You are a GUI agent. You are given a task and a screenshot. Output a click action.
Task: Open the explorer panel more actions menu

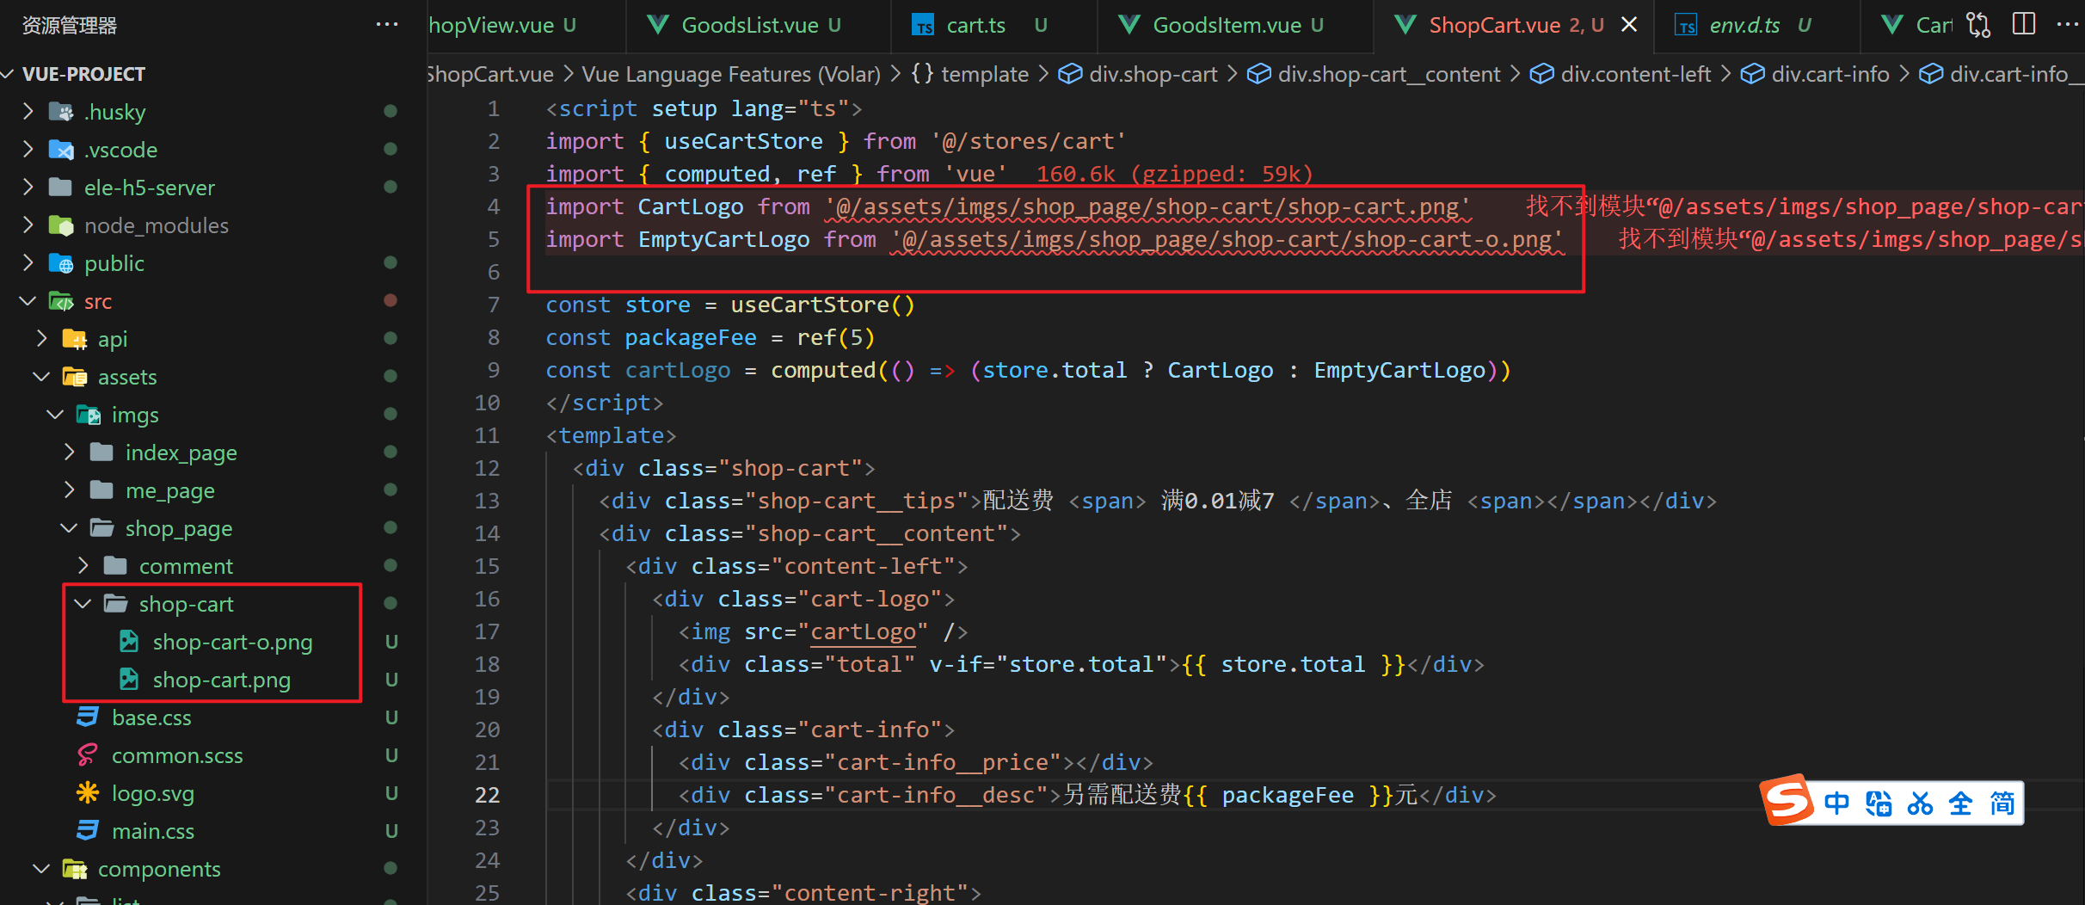(387, 25)
